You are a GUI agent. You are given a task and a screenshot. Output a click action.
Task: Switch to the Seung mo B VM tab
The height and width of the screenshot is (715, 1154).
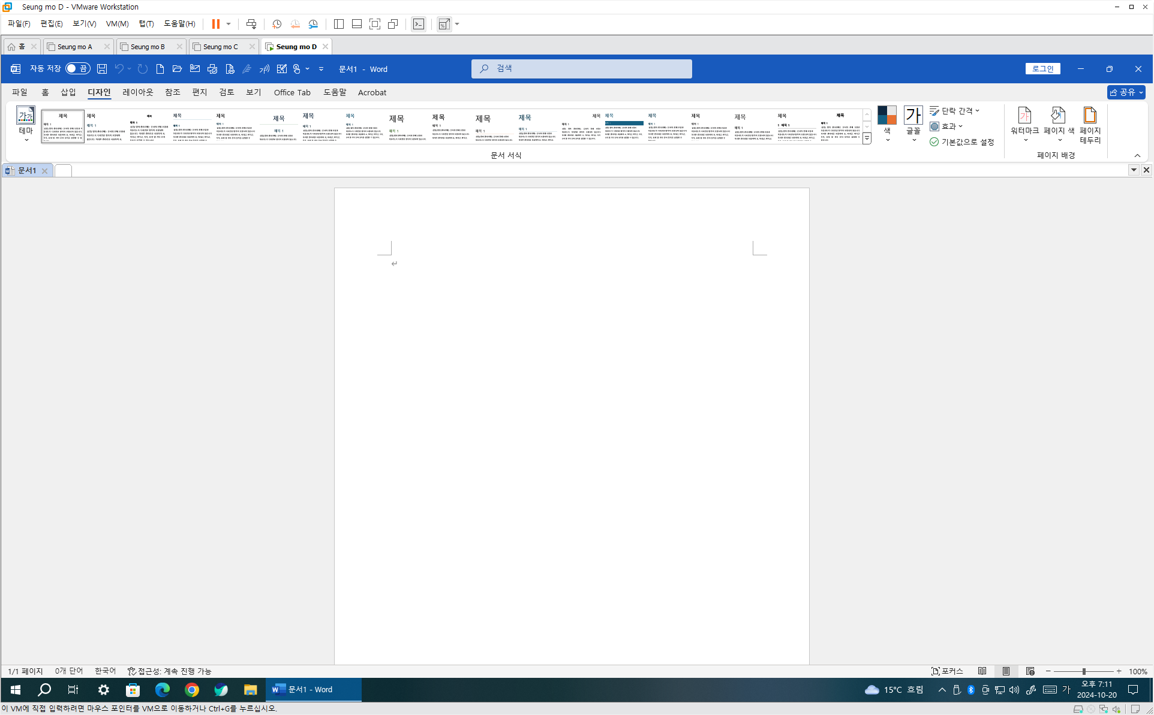tap(148, 47)
